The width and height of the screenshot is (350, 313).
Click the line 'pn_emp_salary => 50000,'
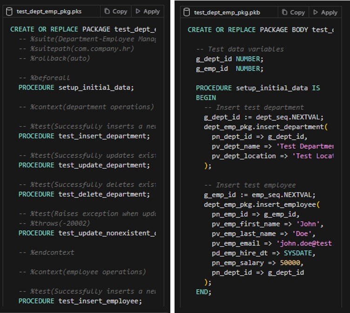tap(257, 263)
